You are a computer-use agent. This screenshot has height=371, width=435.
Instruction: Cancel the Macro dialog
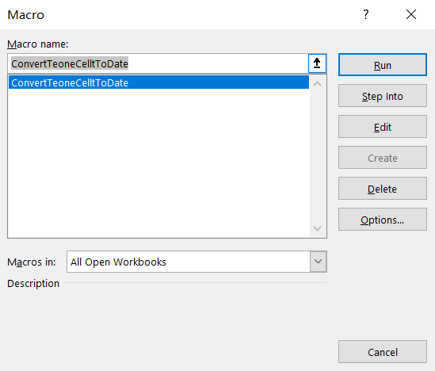[383, 351]
